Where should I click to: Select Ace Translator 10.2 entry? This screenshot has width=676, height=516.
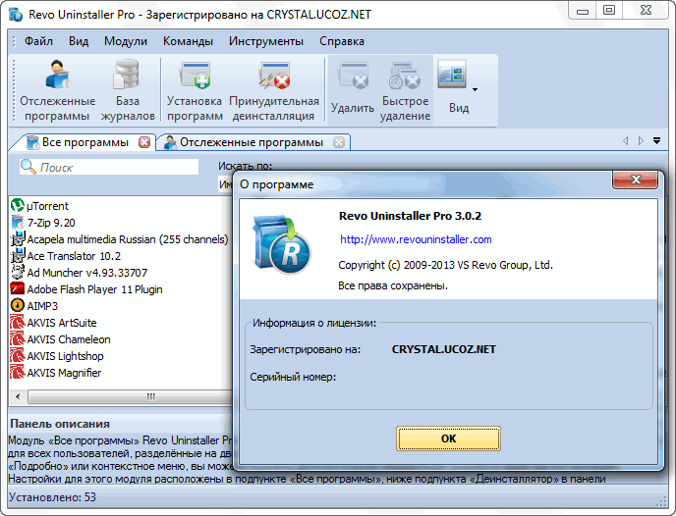[x=74, y=256]
